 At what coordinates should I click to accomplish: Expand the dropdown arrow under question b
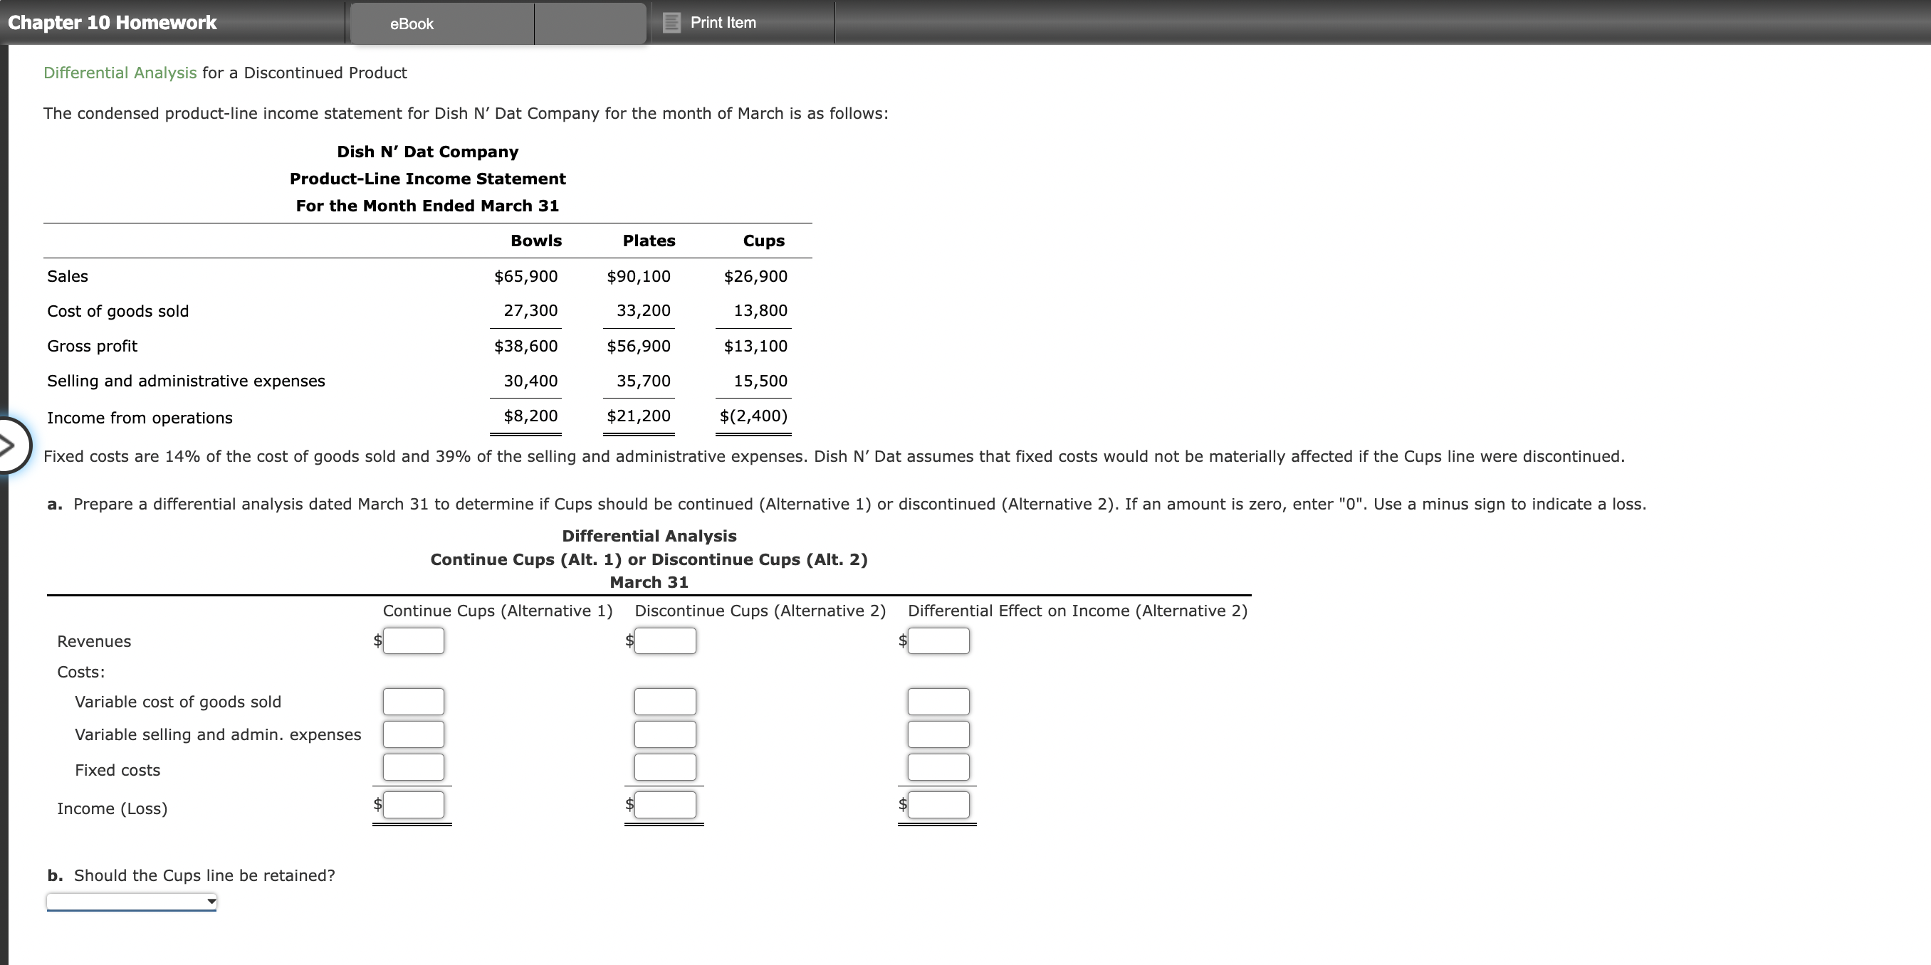pyautogui.click(x=211, y=902)
